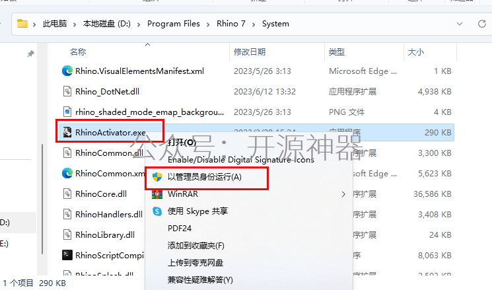
Task: Click 本地磁盘 (D:) breadcrumb
Action: 107,24
